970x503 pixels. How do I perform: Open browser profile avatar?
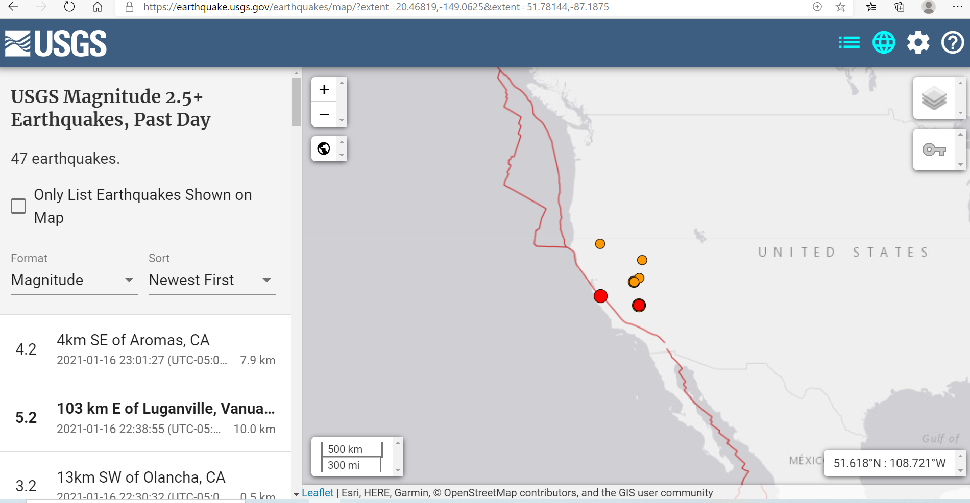[928, 7]
